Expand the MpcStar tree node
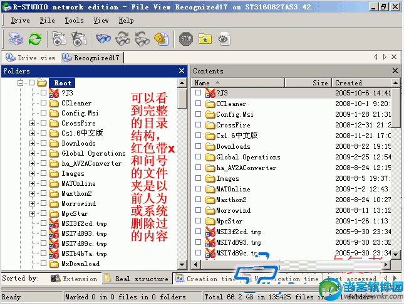The image size is (404, 305). click(32, 214)
